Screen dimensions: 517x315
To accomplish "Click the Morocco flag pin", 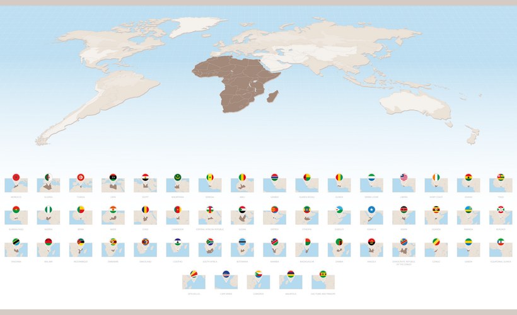I will point(16,177).
